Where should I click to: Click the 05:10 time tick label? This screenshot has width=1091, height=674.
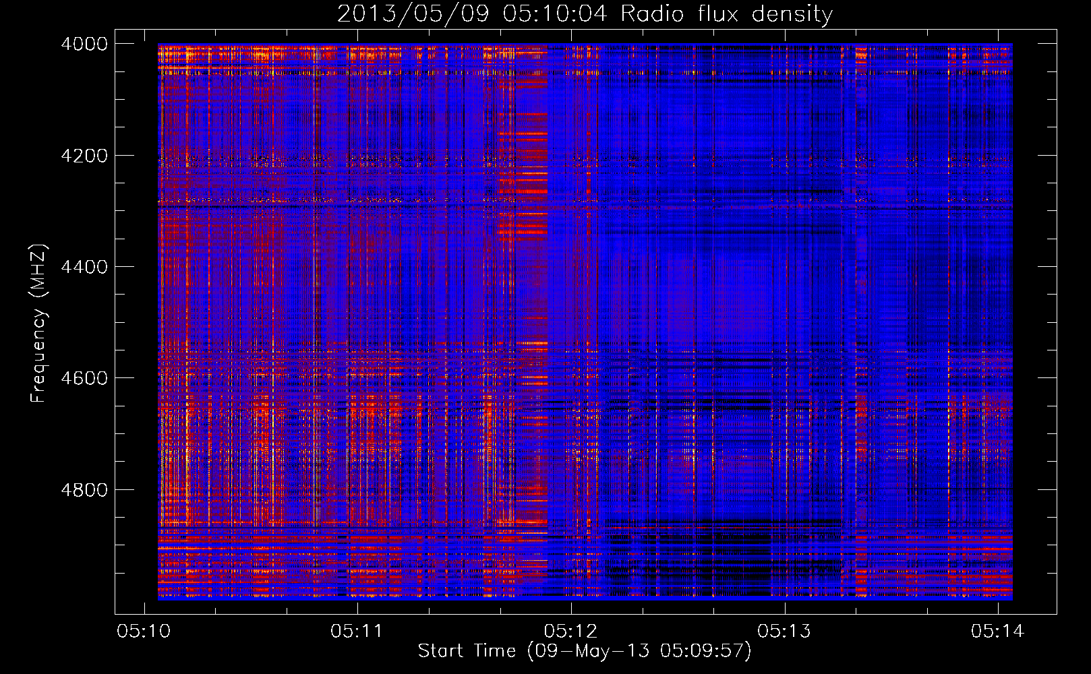pos(144,631)
